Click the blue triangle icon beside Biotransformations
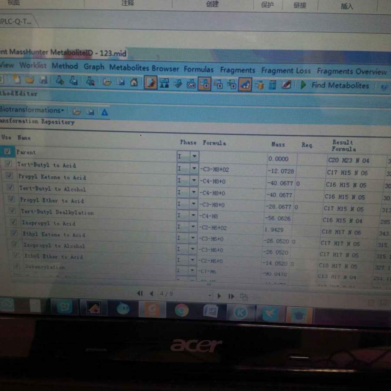 (x=104, y=113)
